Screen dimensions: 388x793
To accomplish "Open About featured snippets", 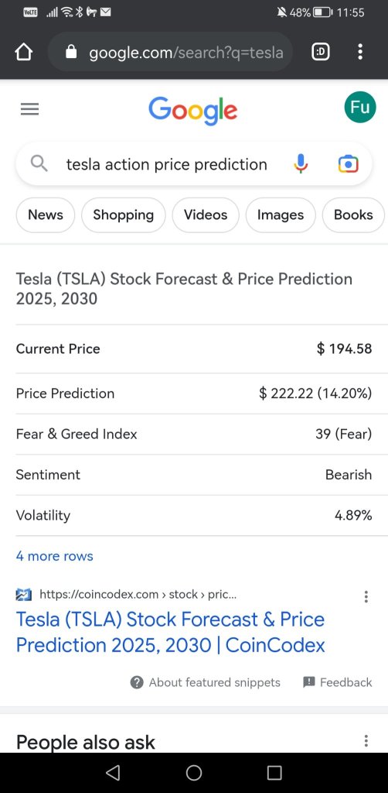I will click(205, 683).
